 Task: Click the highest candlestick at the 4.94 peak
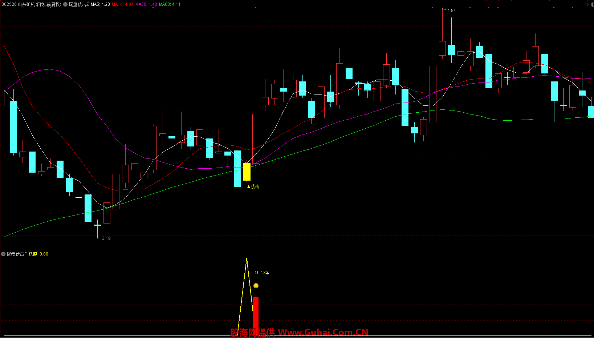[442, 48]
